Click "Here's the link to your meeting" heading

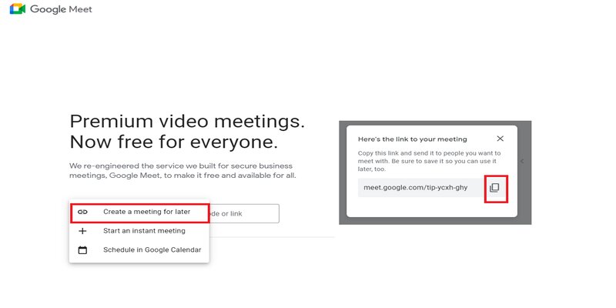[x=413, y=139]
